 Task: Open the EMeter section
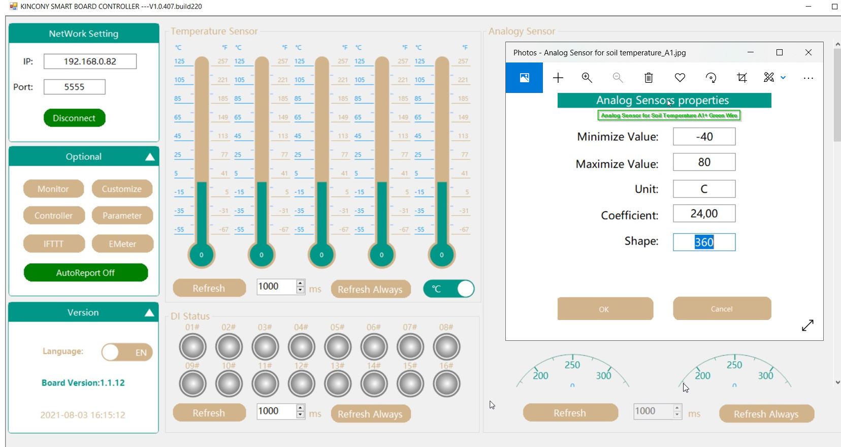pyautogui.click(x=122, y=244)
